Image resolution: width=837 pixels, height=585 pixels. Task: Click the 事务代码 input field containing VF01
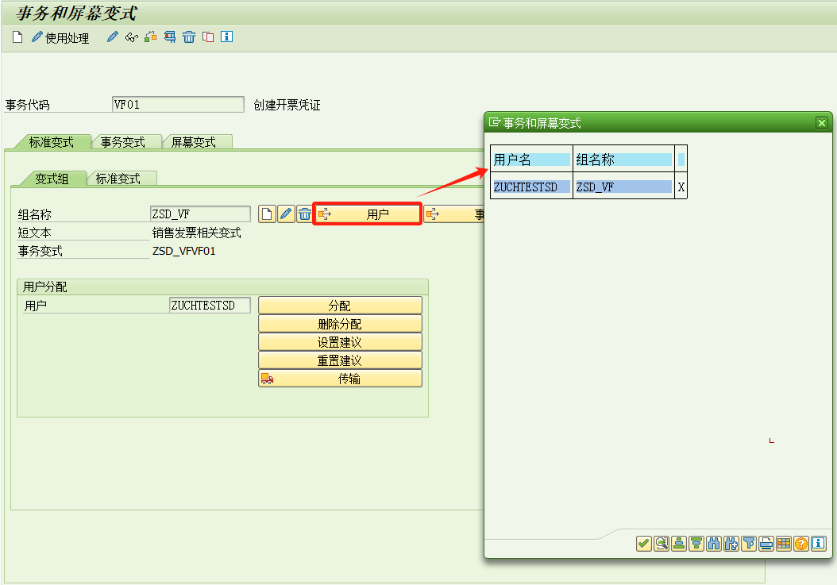(x=179, y=105)
